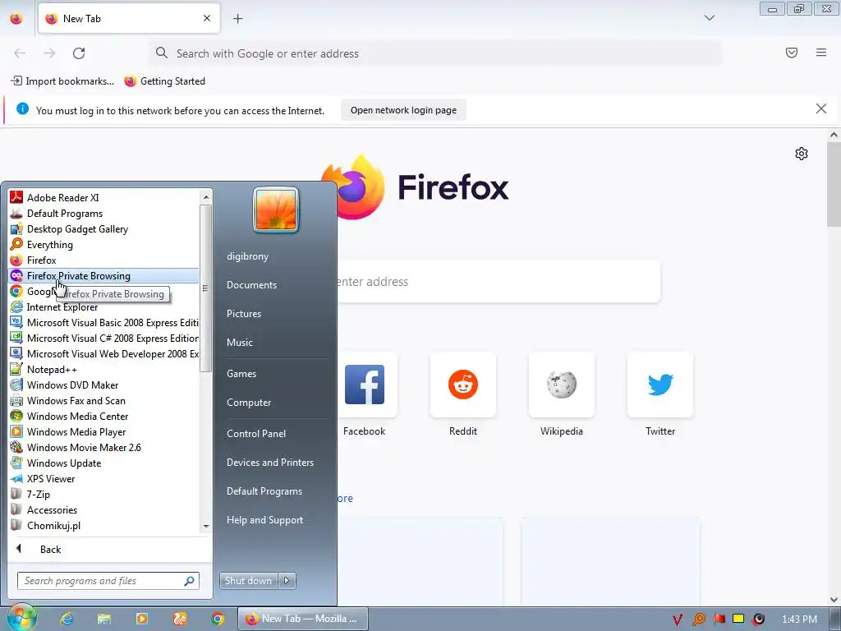Screen dimensions: 841x631
Task: Click the Shut down button
Action: (249, 581)
